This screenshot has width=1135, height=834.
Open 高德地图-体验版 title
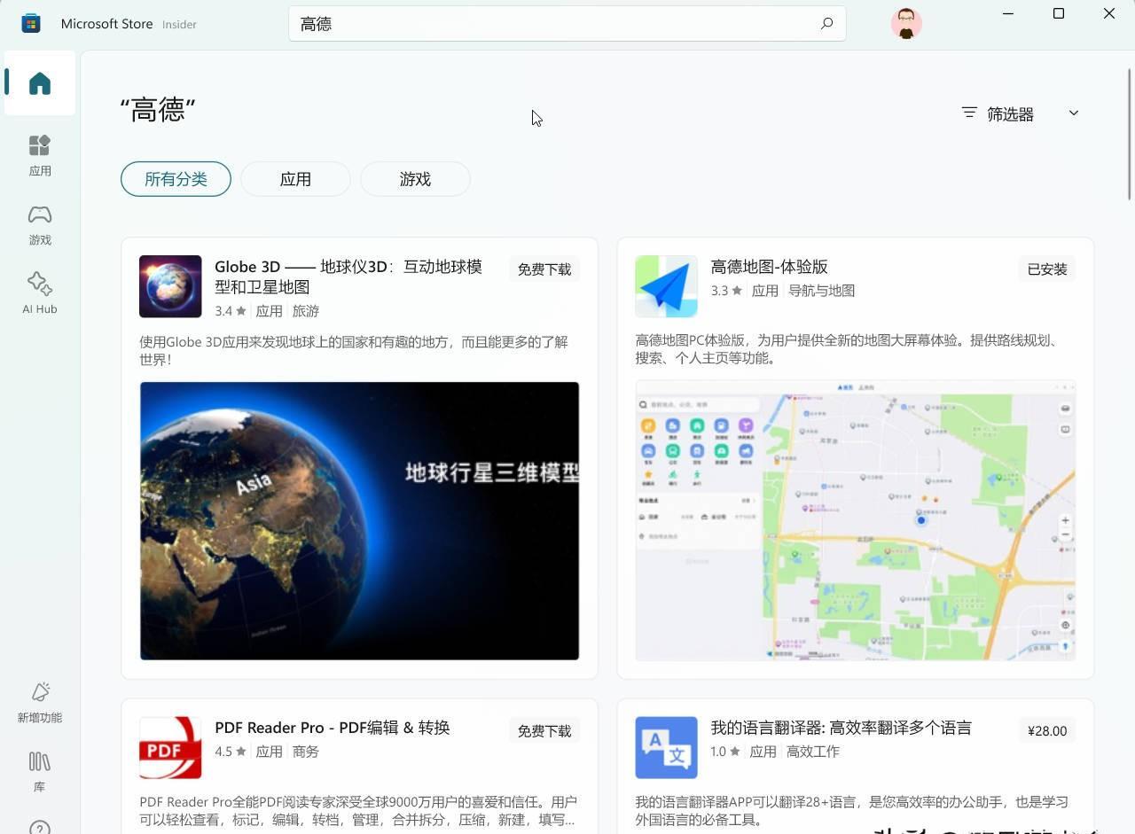[x=770, y=267]
